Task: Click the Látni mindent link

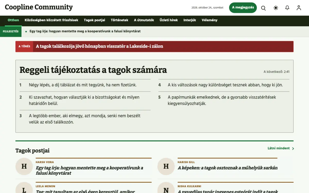Action: click(x=279, y=148)
